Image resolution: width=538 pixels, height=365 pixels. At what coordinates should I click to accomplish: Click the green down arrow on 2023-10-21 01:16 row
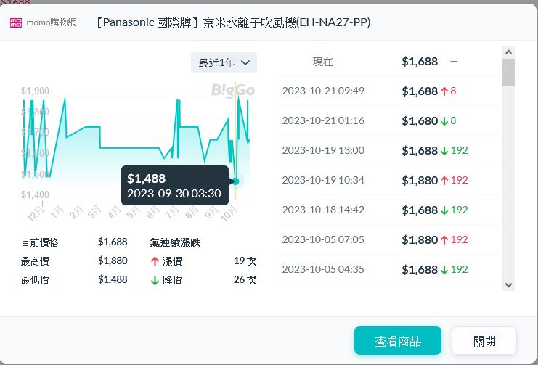click(x=444, y=121)
